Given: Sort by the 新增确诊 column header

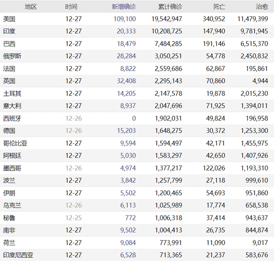Looking at the screenshot, I should (124, 7).
